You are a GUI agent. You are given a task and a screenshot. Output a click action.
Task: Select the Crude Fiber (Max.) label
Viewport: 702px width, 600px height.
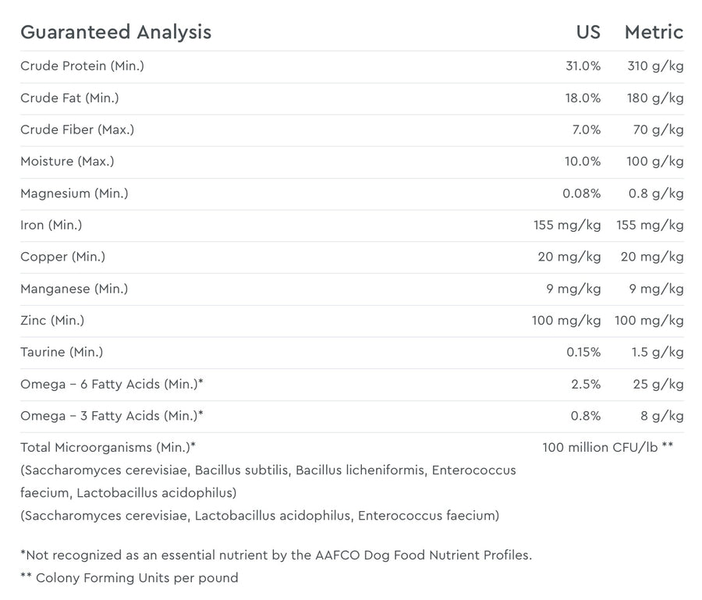point(77,130)
